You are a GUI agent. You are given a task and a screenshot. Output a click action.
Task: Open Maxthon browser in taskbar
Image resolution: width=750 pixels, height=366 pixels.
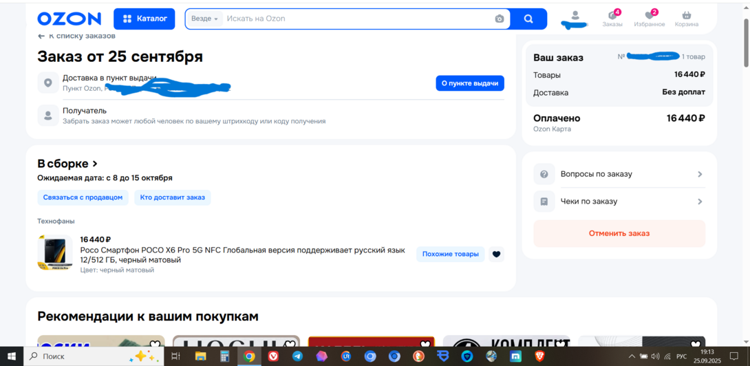[515, 356]
